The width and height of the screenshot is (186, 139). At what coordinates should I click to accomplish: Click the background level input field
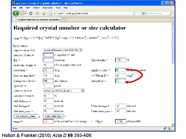pos(48,81)
